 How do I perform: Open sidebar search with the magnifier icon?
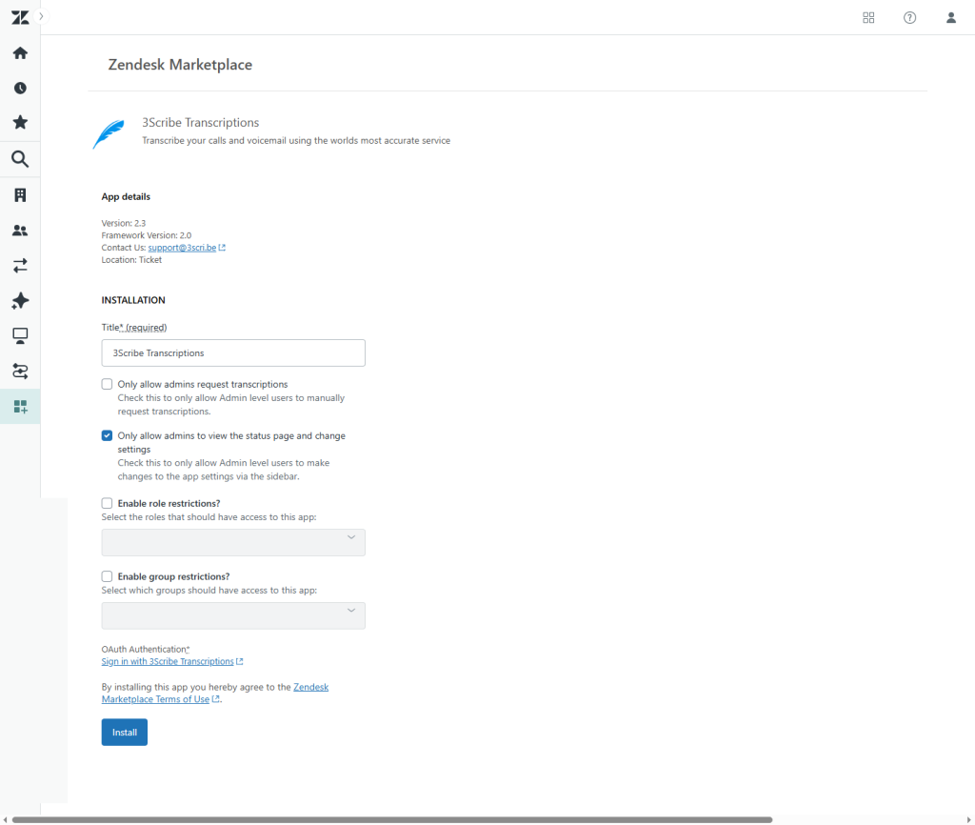[20, 159]
